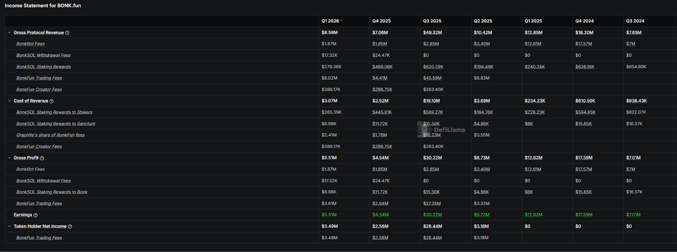Collapse the Cost of Revenue section
Viewport: 677px width, 252px height.
coord(9,101)
